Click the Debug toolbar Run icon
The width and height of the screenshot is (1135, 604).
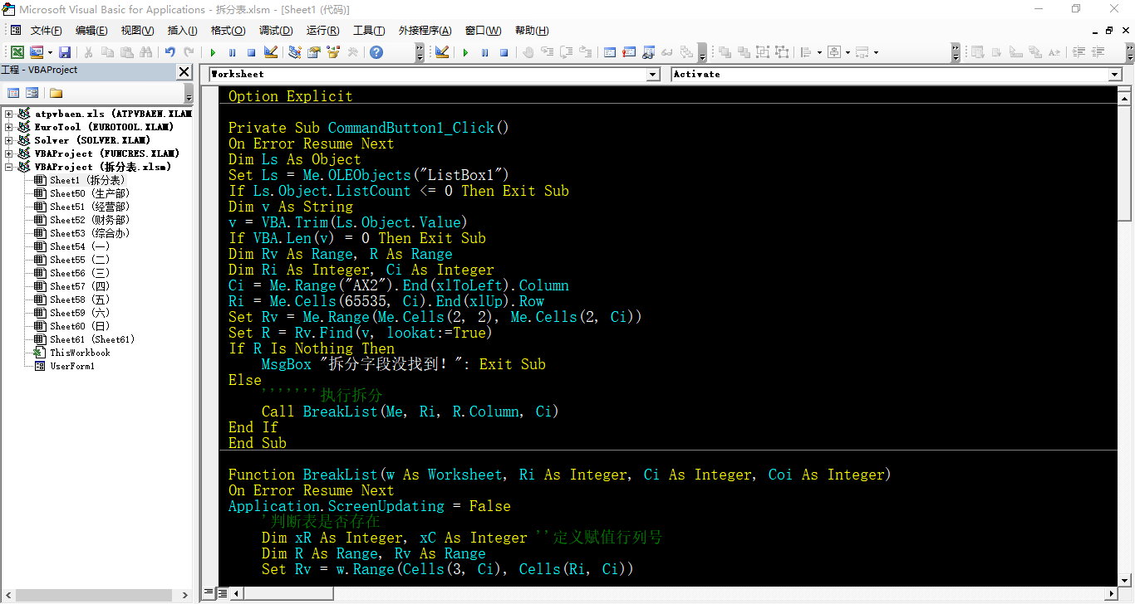465,52
